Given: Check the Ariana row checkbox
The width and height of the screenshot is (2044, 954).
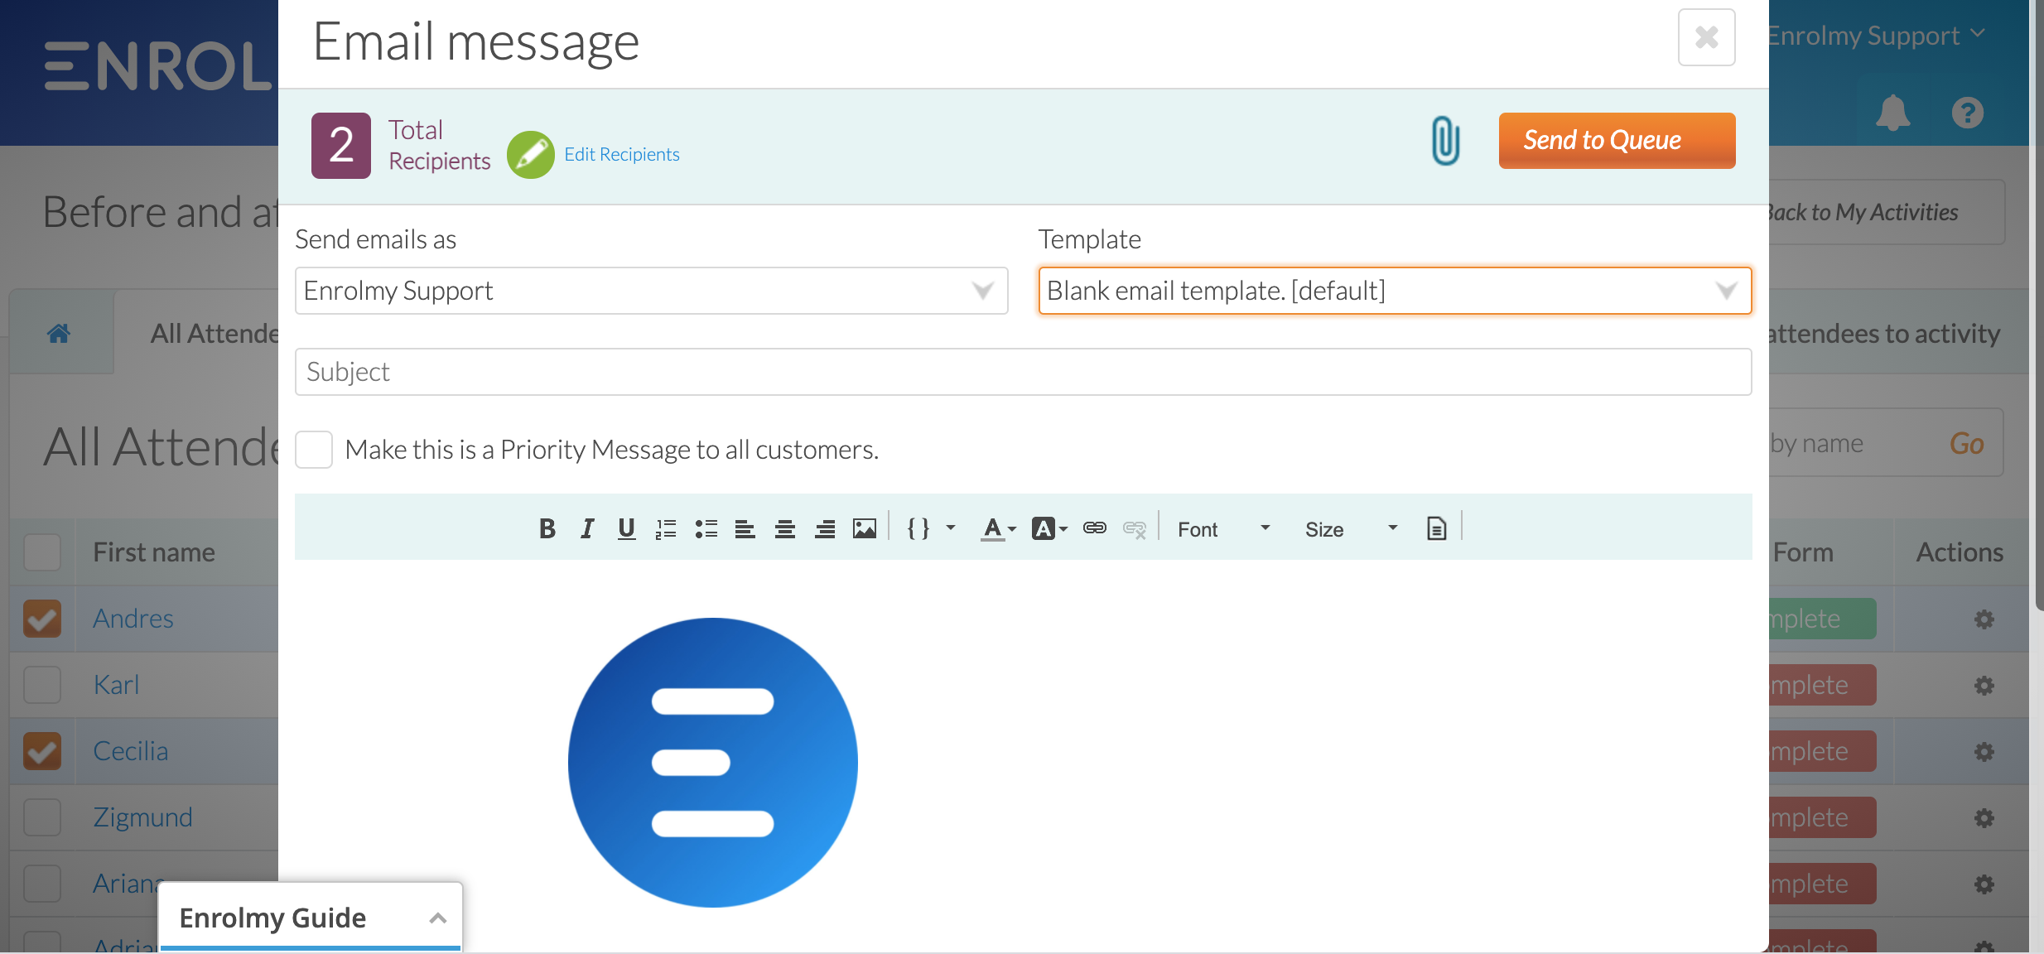Looking at the screenshot, I should pyautogui.click(x=42, y=884).
